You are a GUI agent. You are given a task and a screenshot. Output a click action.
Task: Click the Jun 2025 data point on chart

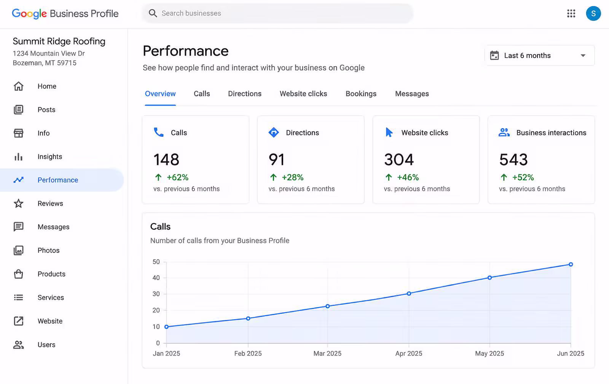pos(571,264)
